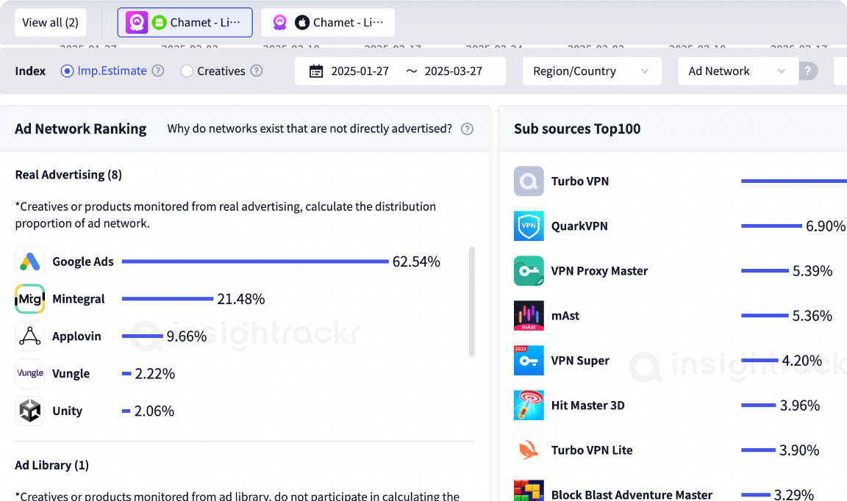847x501 pixels.
Task: Click the Unity logo icon
Action: point(29,411)
